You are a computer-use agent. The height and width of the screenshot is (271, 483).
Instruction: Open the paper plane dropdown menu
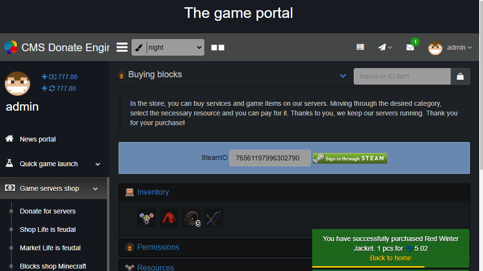(385, 47)
